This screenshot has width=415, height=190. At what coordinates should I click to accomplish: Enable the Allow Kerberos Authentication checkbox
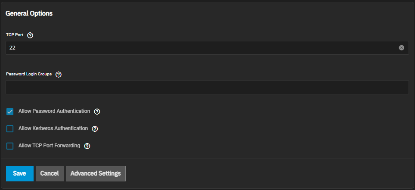pyautogui.click(x=10, y=129)
